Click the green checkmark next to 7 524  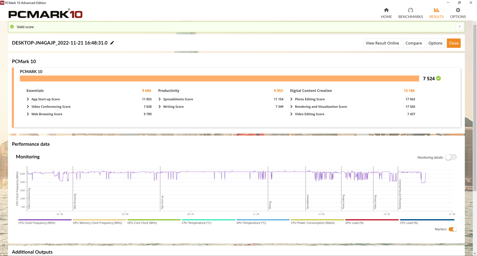[439, 79]
